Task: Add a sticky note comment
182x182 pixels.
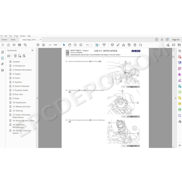Action: (112, 45)
